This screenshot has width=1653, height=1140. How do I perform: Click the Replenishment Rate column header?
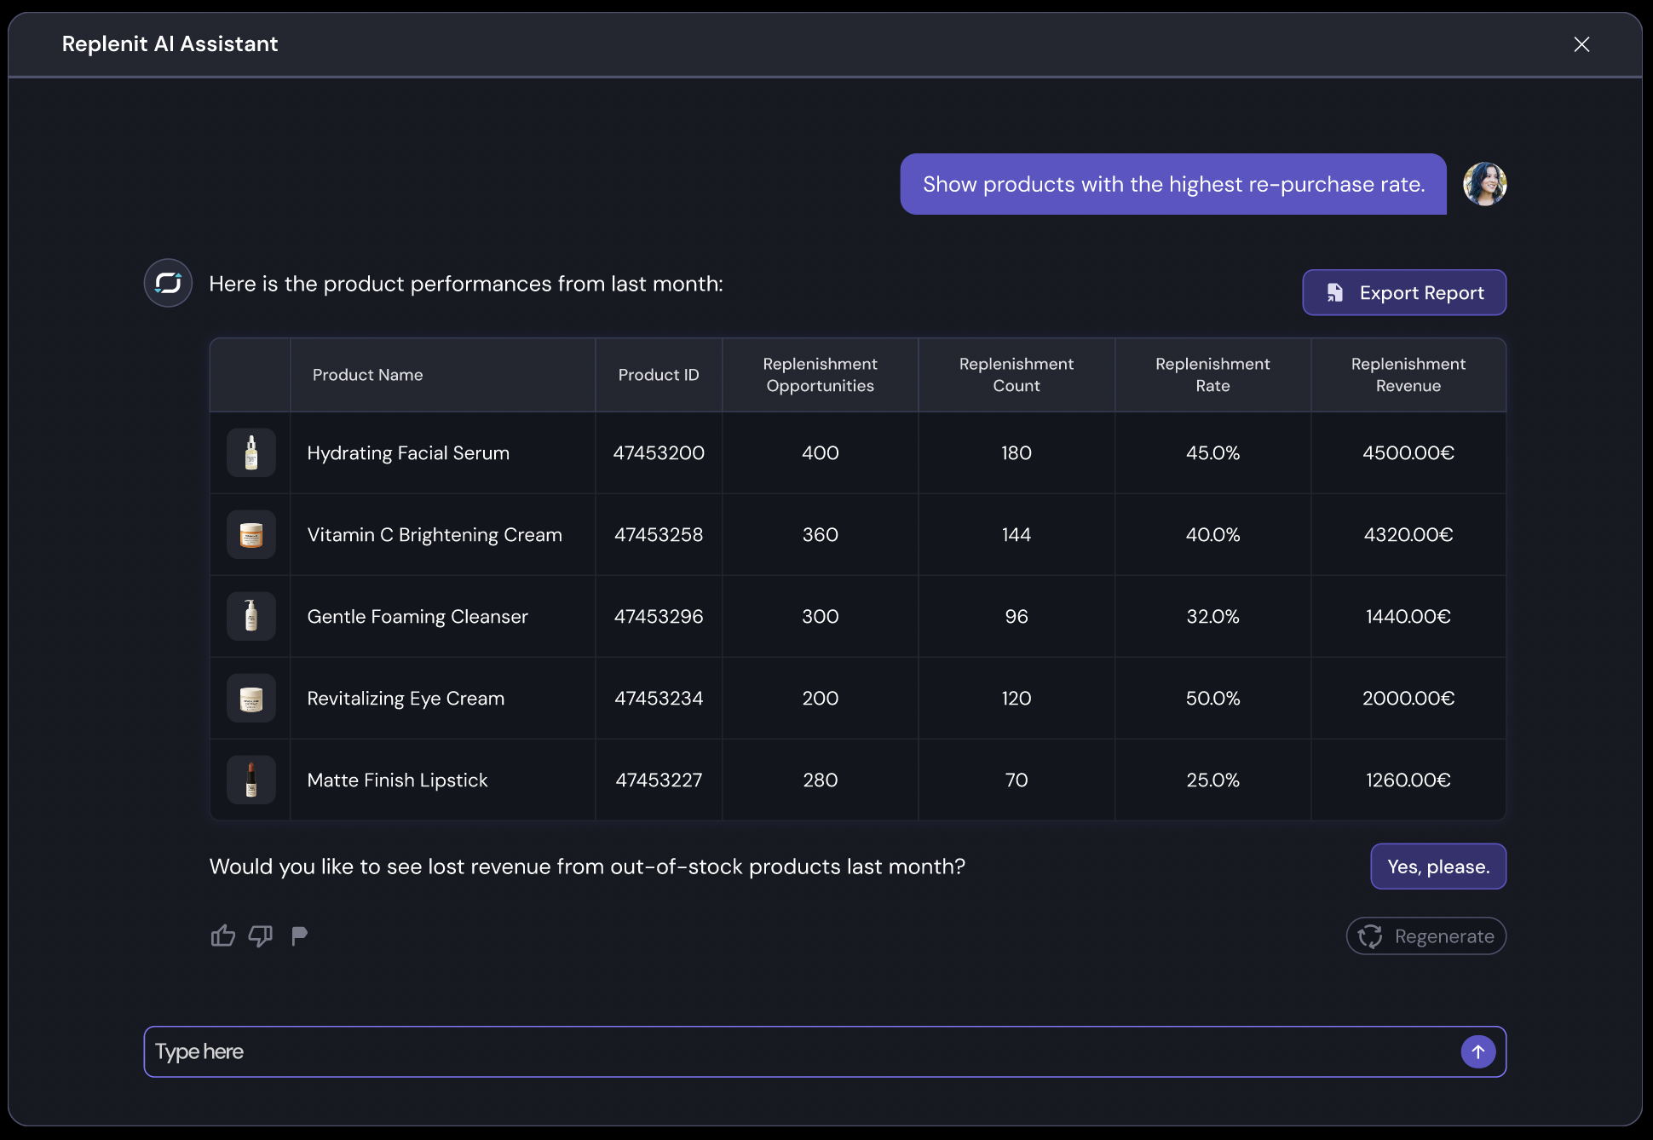point(1212,375)
